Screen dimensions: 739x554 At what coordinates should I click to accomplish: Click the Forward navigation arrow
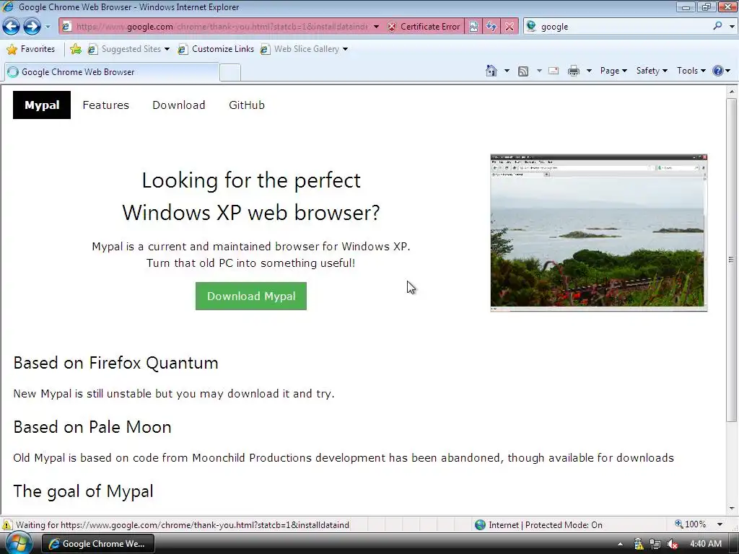(32, 27)
